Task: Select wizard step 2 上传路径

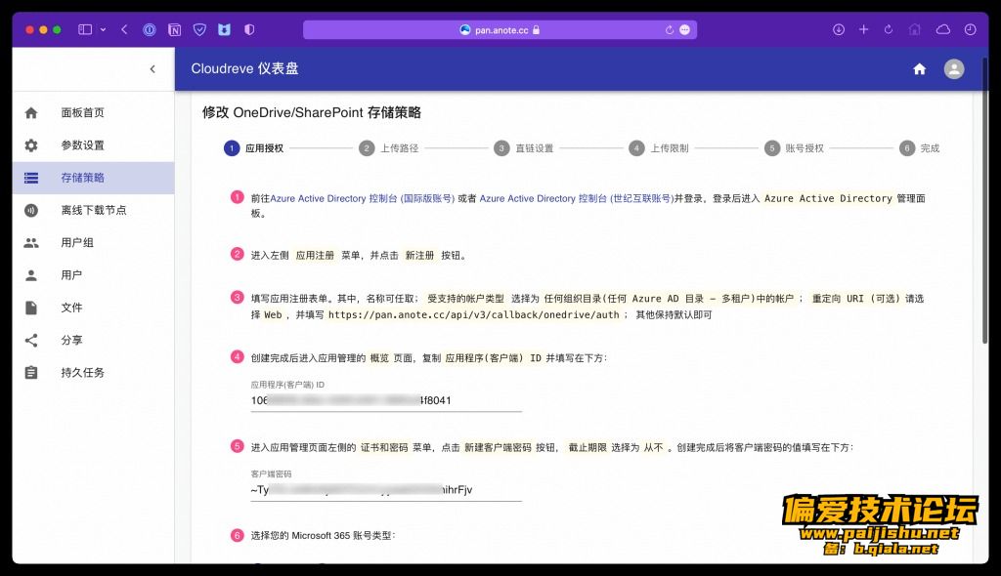Action: [389, 148]
